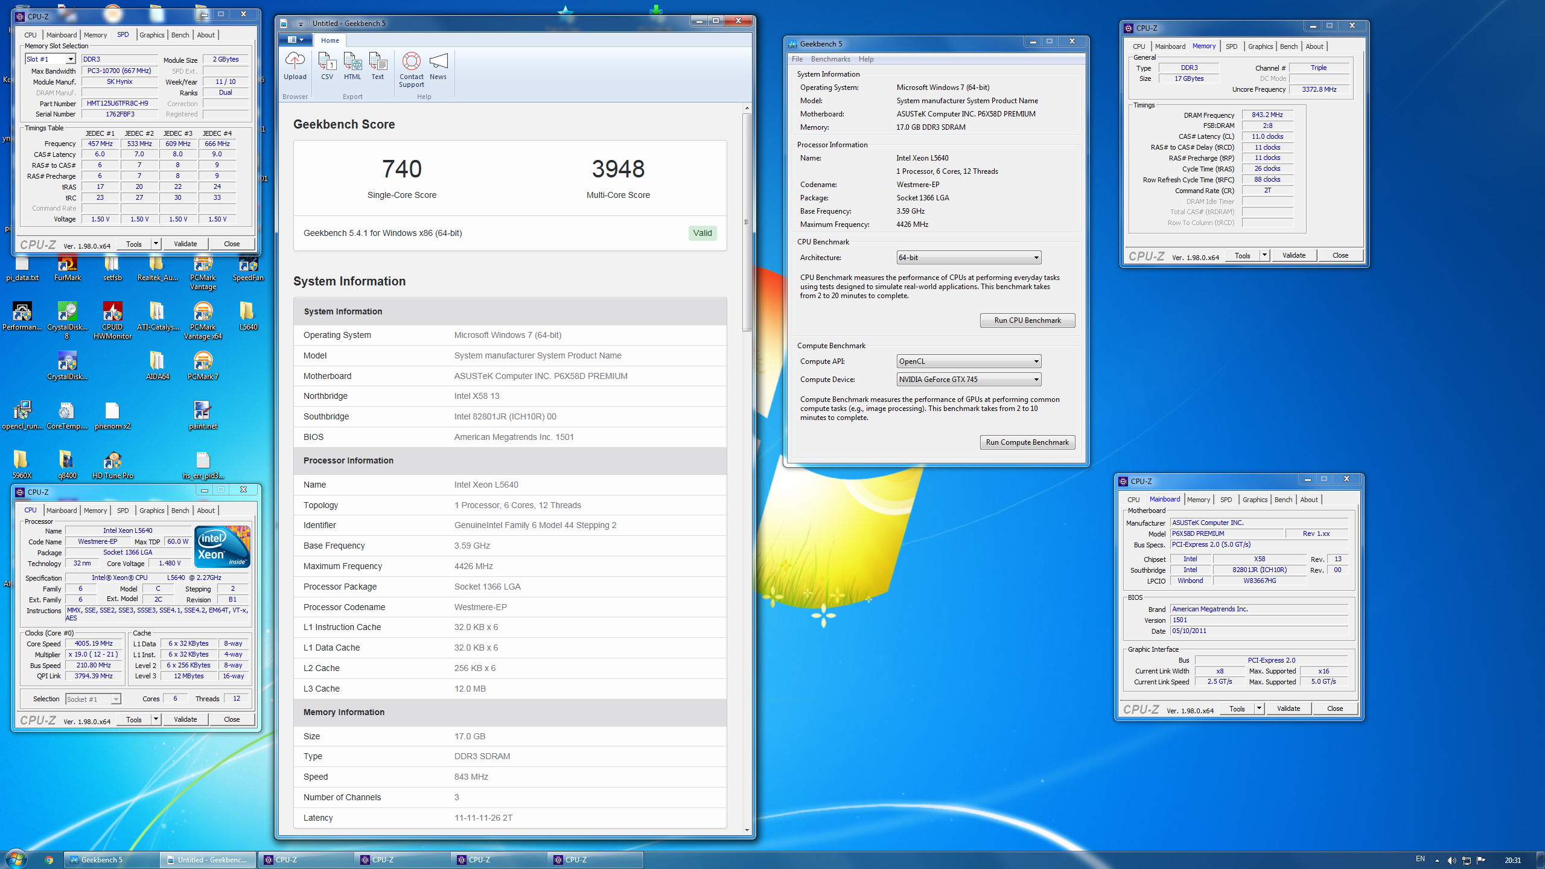Open the q8400 desktop folder

(67, 465)
